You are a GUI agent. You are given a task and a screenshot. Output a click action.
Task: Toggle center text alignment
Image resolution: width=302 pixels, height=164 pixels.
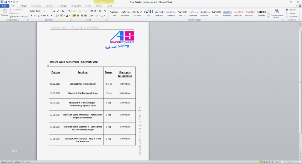[x=78, y=16]
